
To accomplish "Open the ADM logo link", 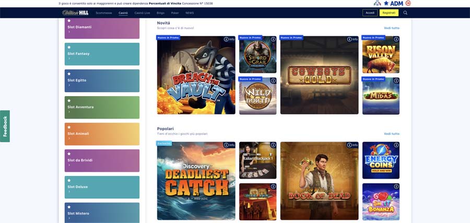I will [x=394, y=3].
